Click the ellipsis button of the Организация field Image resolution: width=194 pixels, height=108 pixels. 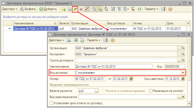(x=179, y=48)
